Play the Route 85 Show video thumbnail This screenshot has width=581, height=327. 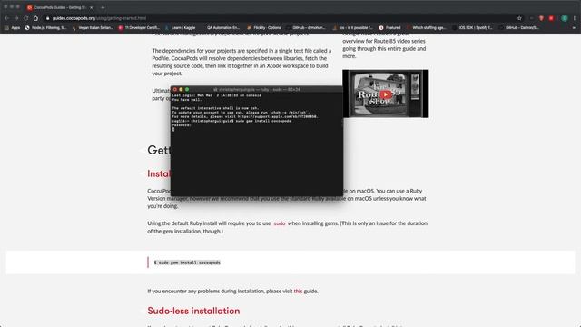[385, 94]
